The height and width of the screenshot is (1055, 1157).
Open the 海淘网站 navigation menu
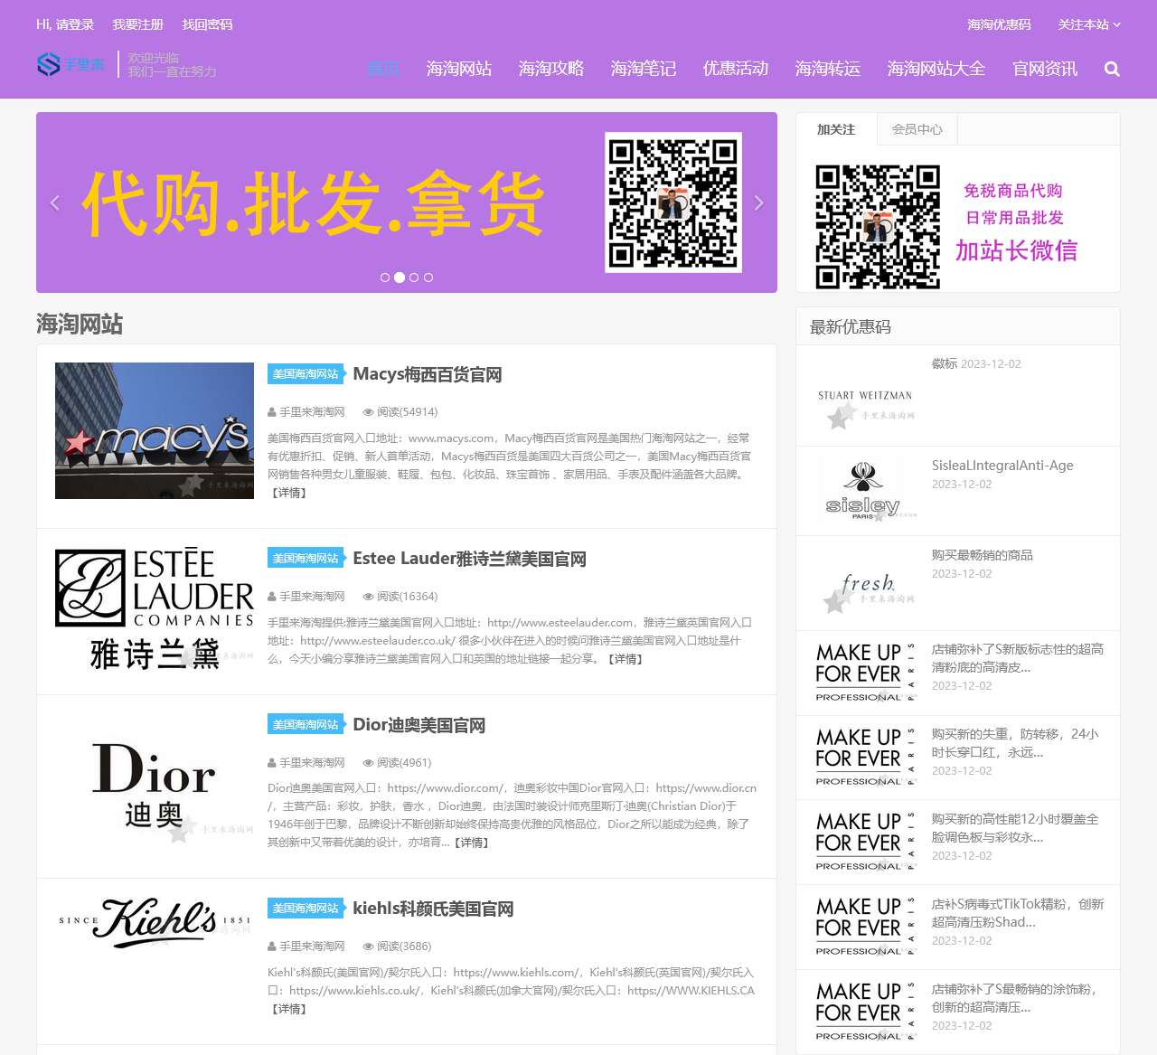pyautogui.click(x=459, y=69)
